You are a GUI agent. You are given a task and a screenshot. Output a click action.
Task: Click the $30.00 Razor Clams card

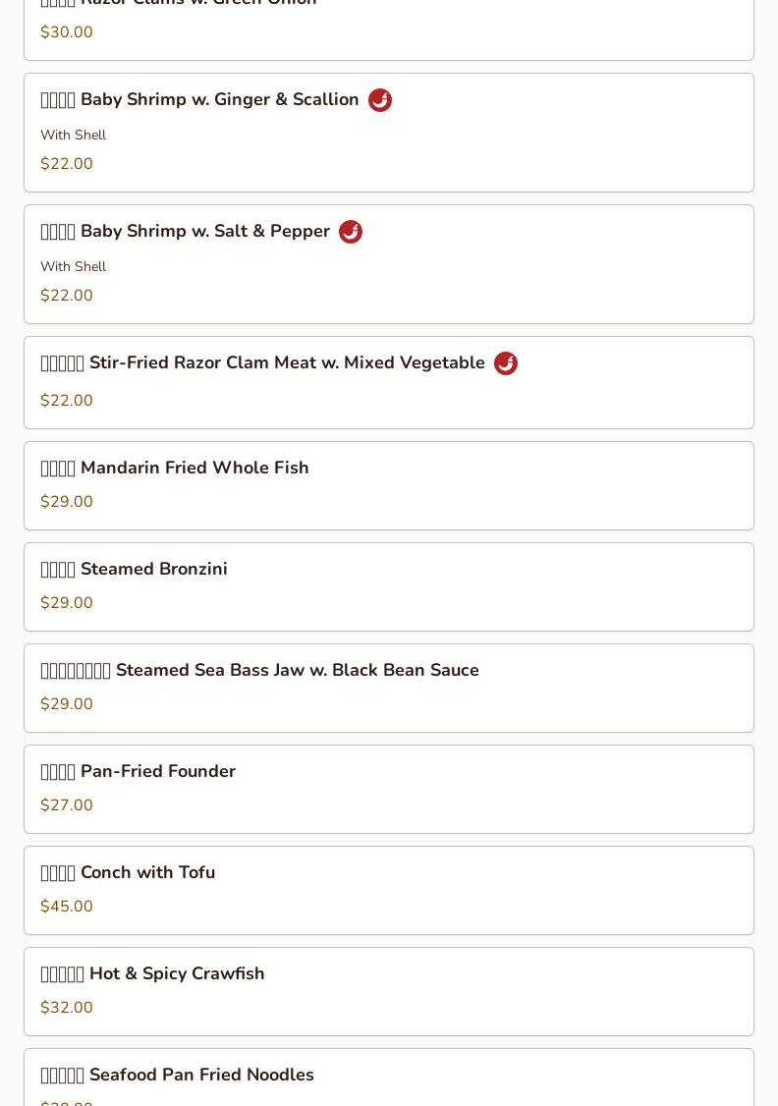click(389, 30)
